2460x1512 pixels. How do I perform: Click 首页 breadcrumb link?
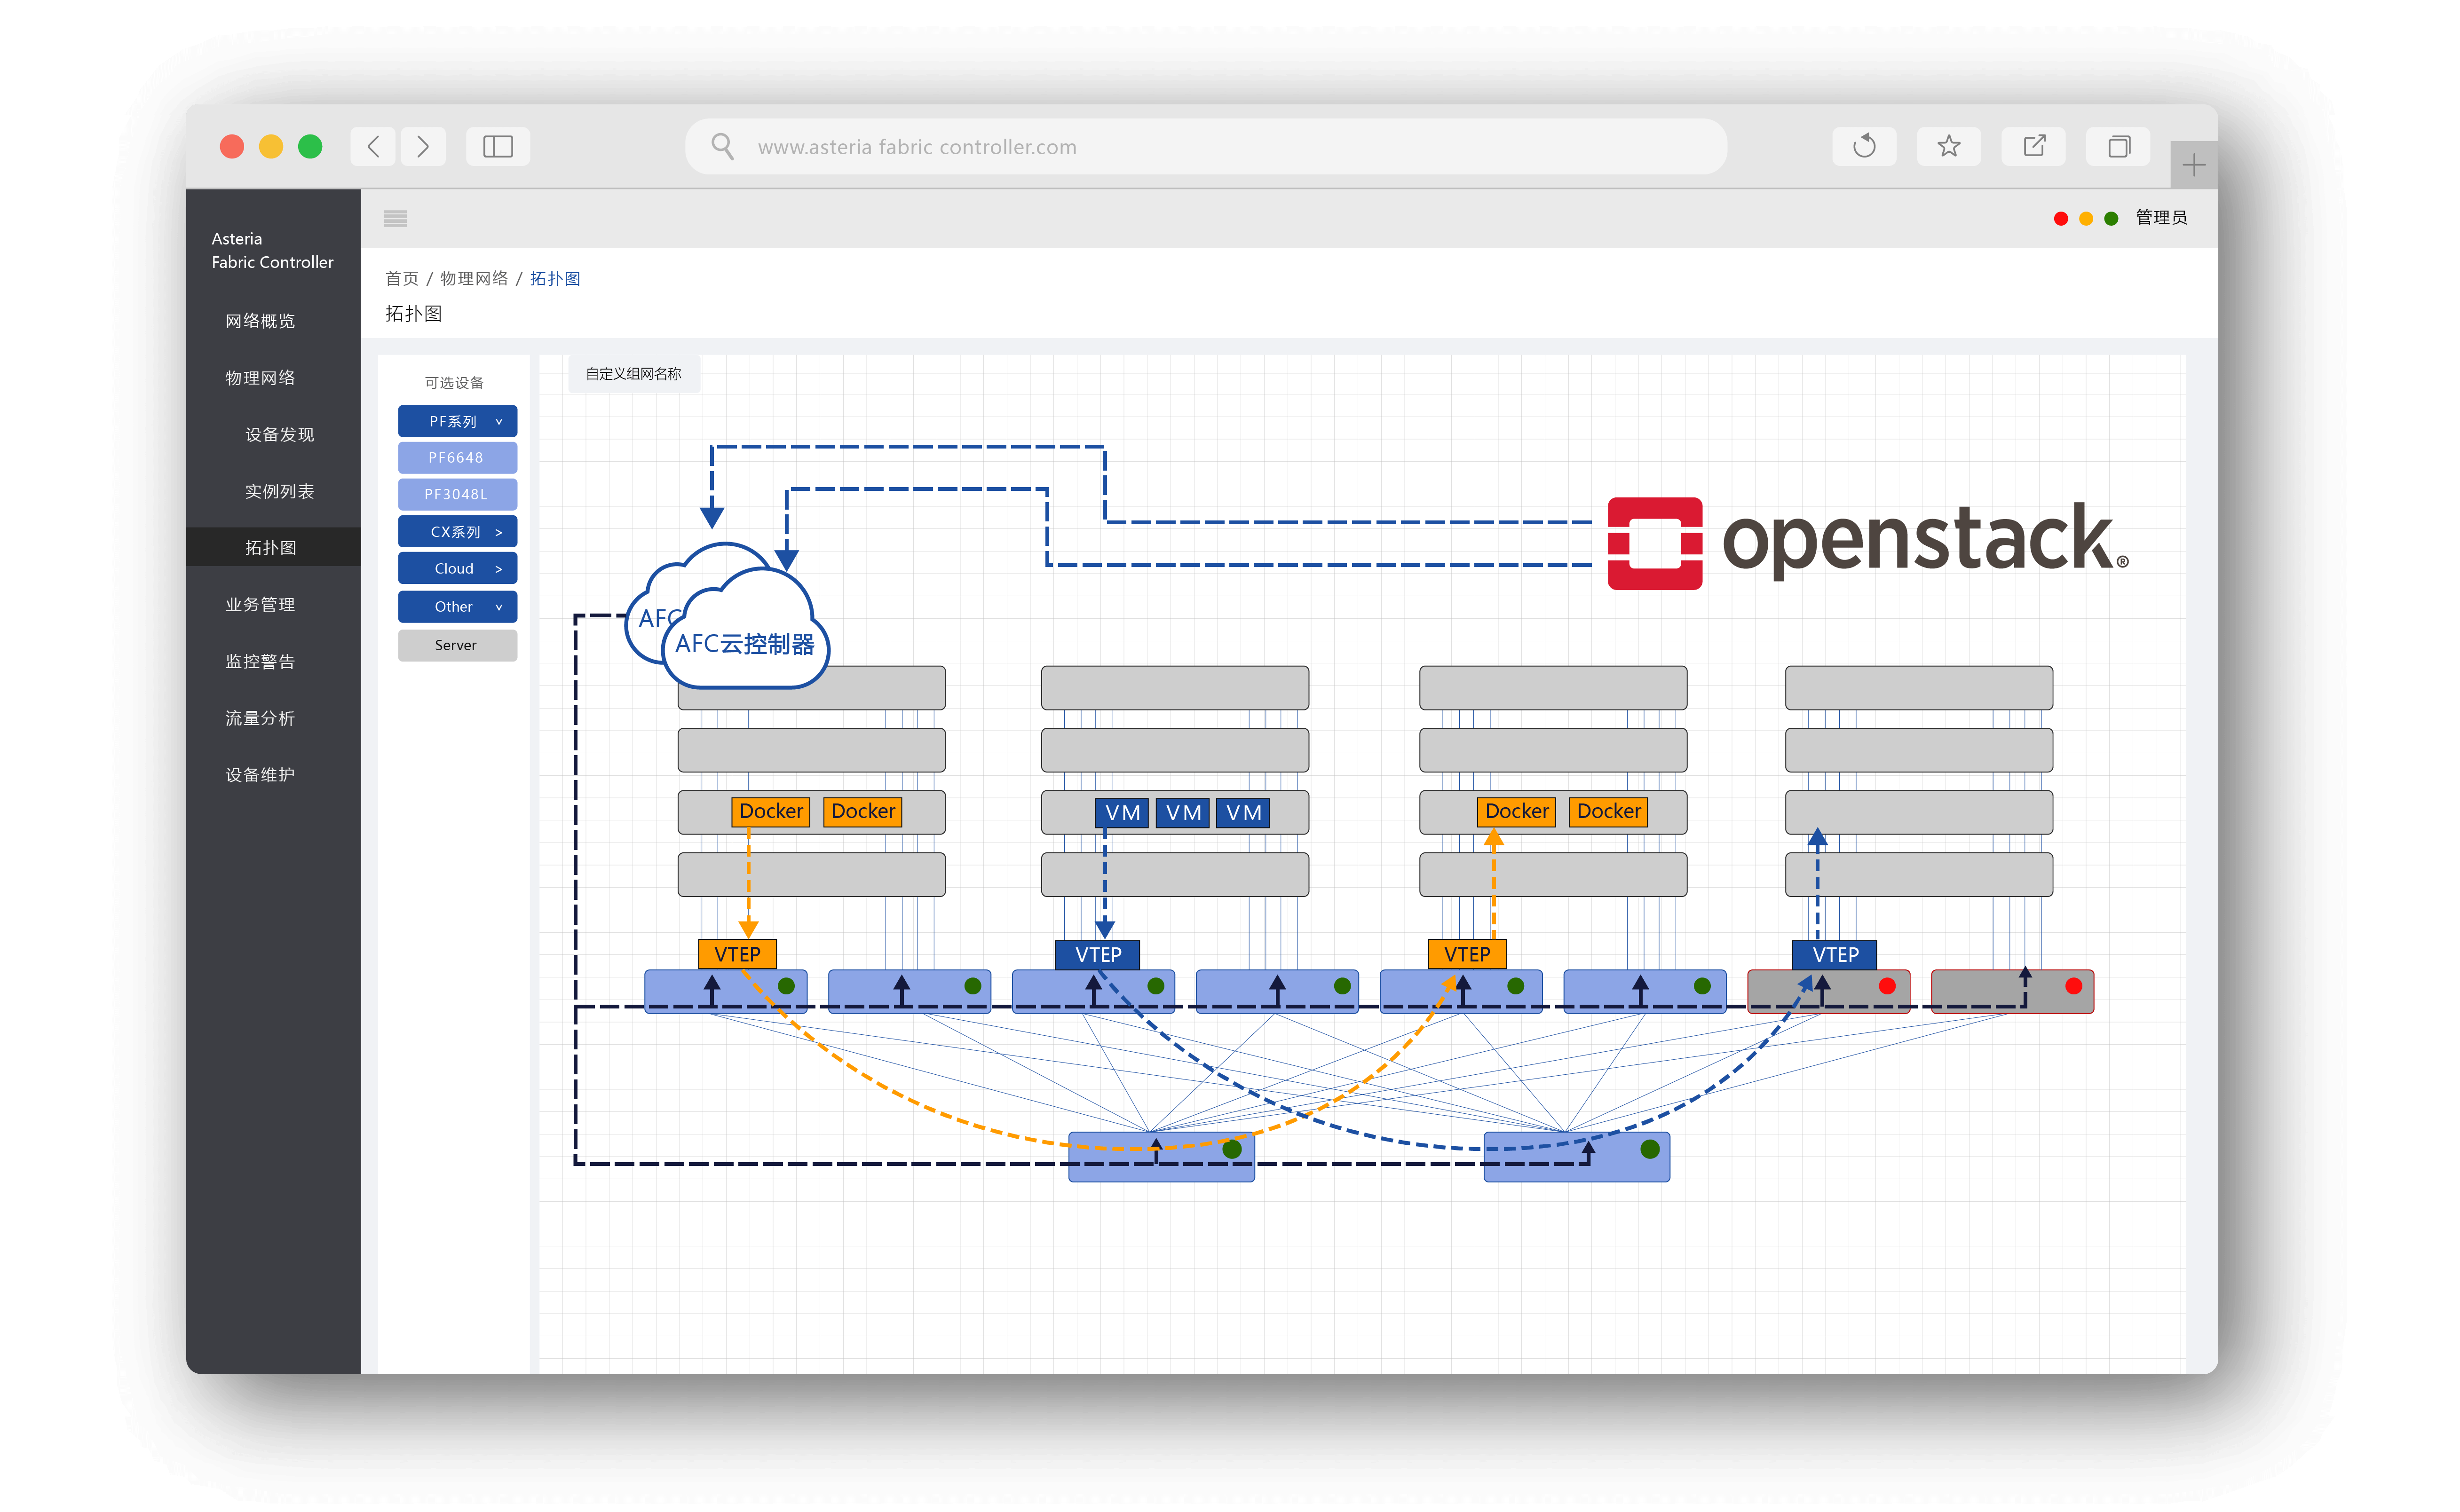point(402,279)
